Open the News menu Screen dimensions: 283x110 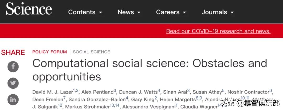[x=126, y=12]
